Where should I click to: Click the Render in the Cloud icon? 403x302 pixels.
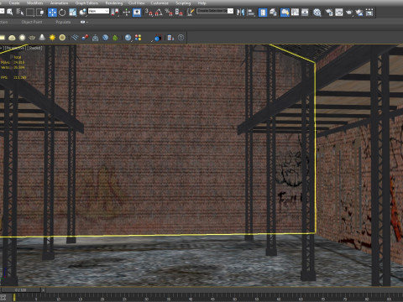pos(359,13)
